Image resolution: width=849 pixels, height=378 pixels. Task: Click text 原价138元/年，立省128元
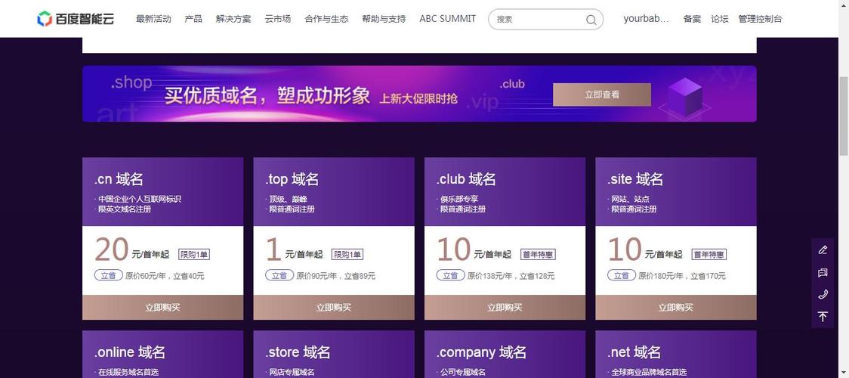[511, 276]
